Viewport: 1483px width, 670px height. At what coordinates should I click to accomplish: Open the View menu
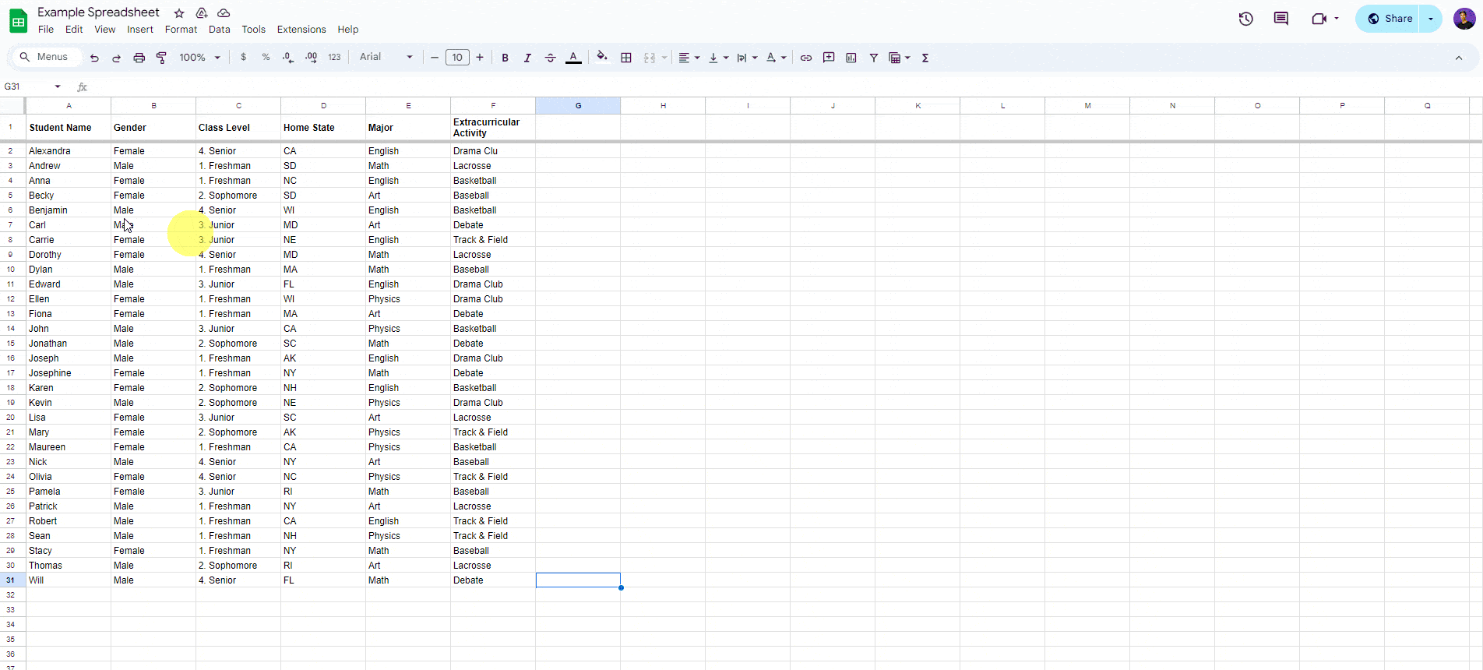pyautogui.click(x=105, y=30)
